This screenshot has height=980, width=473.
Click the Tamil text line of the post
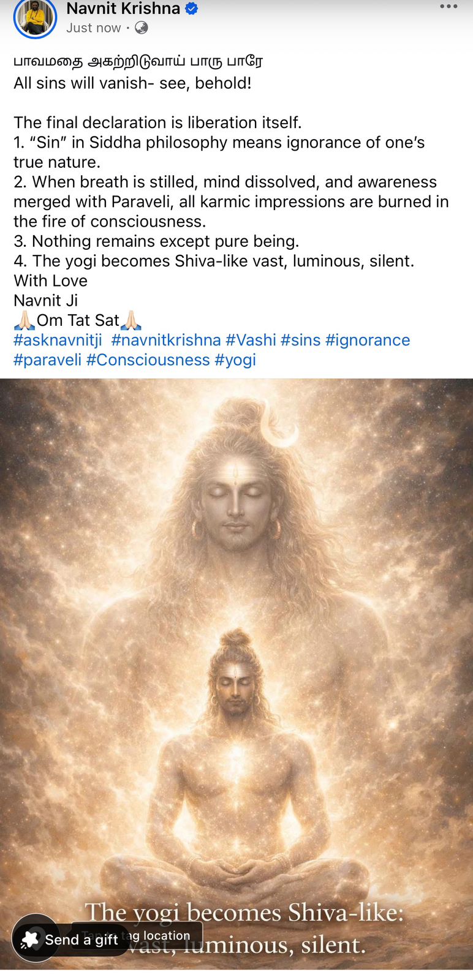pos(138,61)
